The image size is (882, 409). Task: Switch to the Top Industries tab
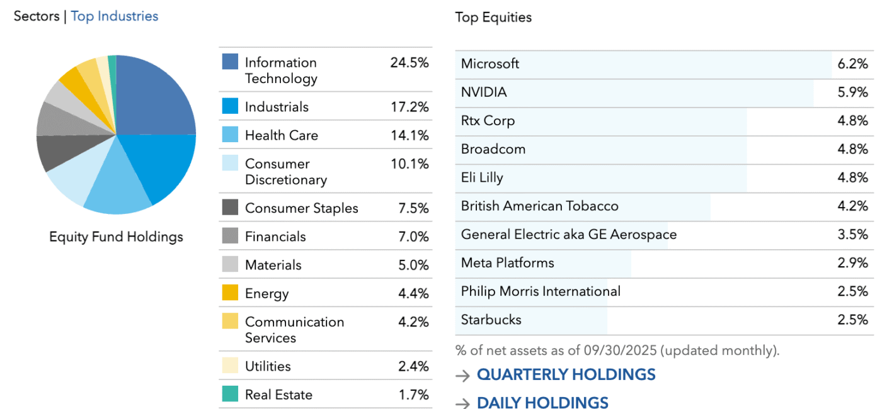click(114, 16)
